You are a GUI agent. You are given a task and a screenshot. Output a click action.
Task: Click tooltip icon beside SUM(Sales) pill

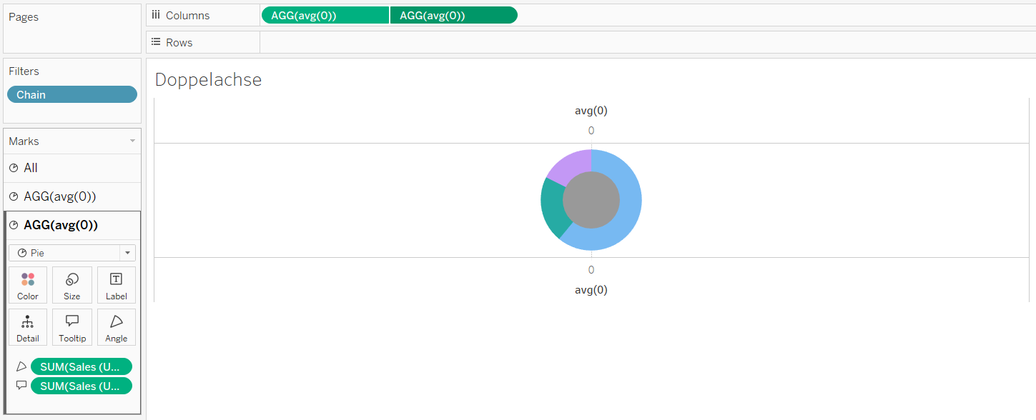pyautogui.click(x=21, y=386)
